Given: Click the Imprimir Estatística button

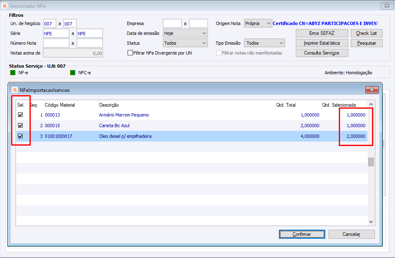Looking at the screenshot, I should coord(322,43).
